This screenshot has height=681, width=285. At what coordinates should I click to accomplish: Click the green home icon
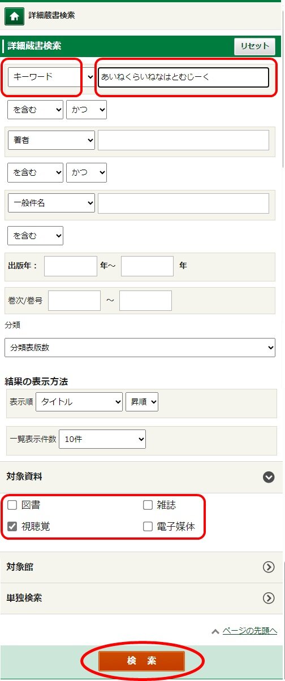pyautogui.click(x=14, y=16)
